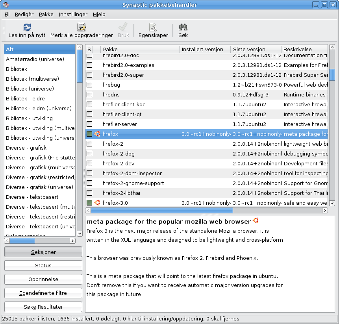Screen dimensions: 339x324
Task: Select Bibliotek - utvikling section
Action: [40, 118]
